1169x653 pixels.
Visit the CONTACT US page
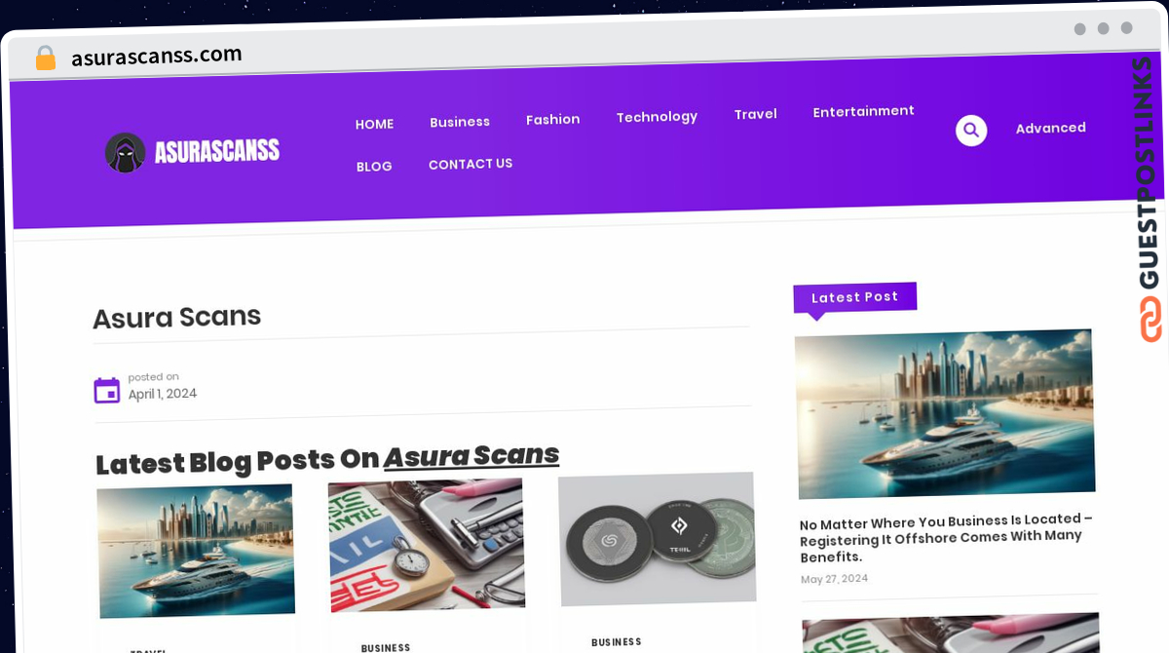471,164
